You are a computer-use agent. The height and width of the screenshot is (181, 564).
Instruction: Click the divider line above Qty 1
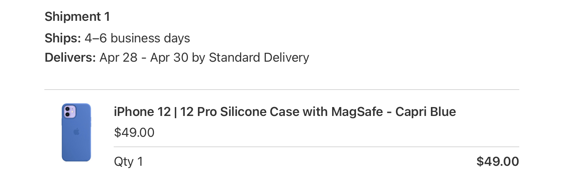tap(316, 147)
